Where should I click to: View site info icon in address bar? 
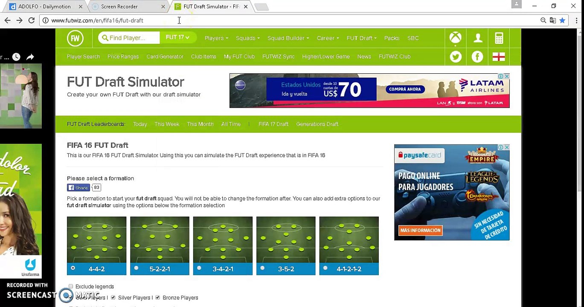[x=46, y=20]
